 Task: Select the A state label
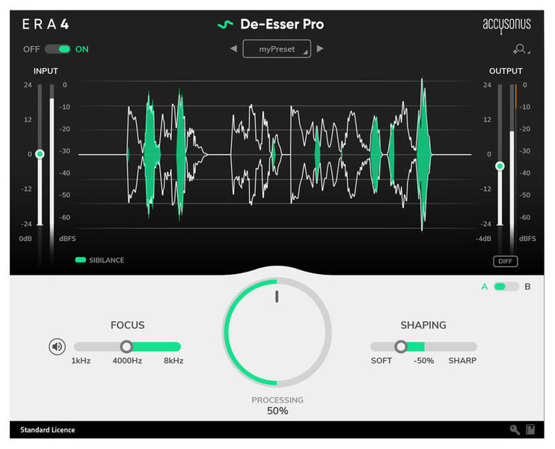485,287
